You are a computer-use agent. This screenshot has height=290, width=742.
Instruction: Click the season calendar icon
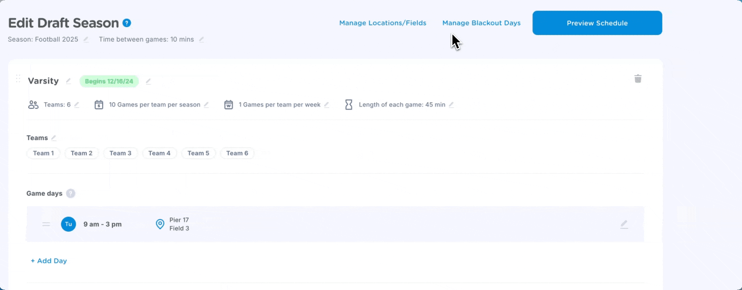coord(99,105)
